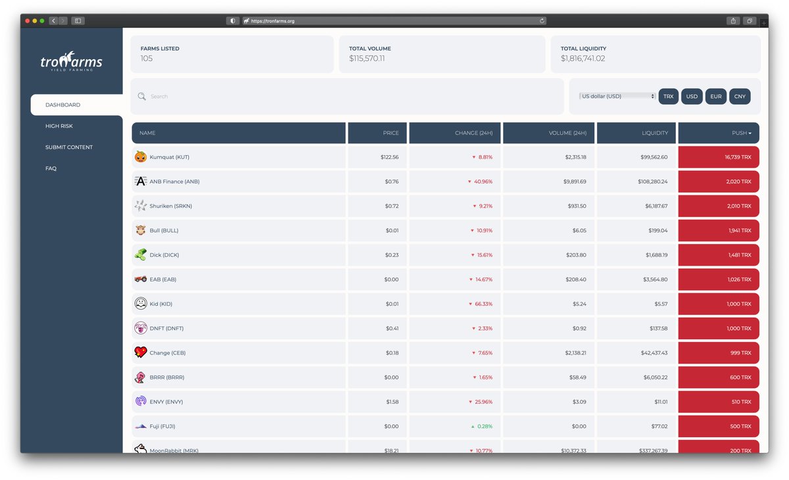Click the Total Volume $115,570.11 value
Viewport: 789px width, 480px height.
(367, 59)
